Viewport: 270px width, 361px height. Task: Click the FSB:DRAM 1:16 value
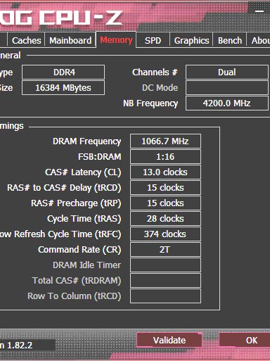click(165, 157)
